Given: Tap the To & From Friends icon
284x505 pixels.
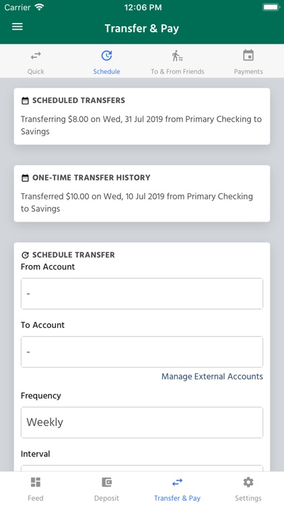Looking at the screenshot, I should [x=178, y=56].
